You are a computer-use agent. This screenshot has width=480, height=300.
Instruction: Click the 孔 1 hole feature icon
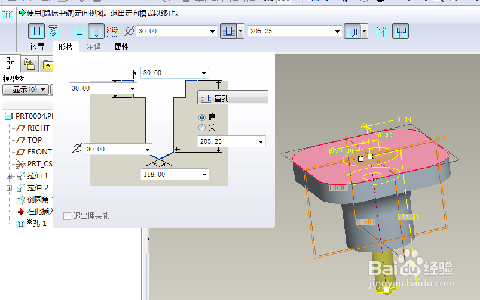[x=20, y=224]
